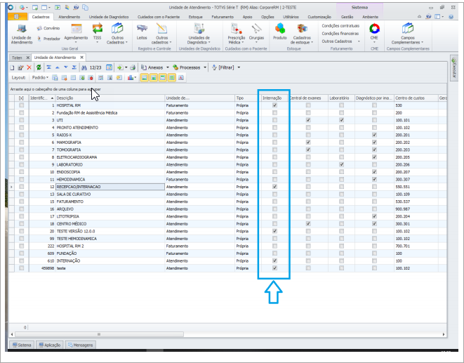The width and height of the screenshot is (464, 363).
Task: Click Condições contratuais in Faturamento group
Action: (x=340, y=26)
